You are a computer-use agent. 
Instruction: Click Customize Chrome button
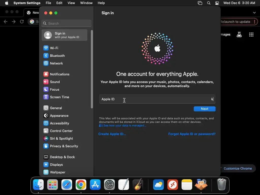238,169
